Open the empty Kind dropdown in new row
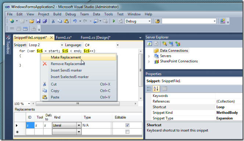The width and height of the screenshot is (244, 141). click(x=79, y=132)
